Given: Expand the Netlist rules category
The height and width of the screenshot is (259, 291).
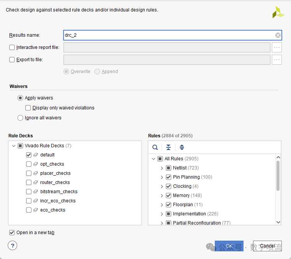Looking at the screenshot, I should coord(162,168).
